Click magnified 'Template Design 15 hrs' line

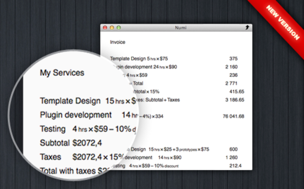(x=88, y=101)
